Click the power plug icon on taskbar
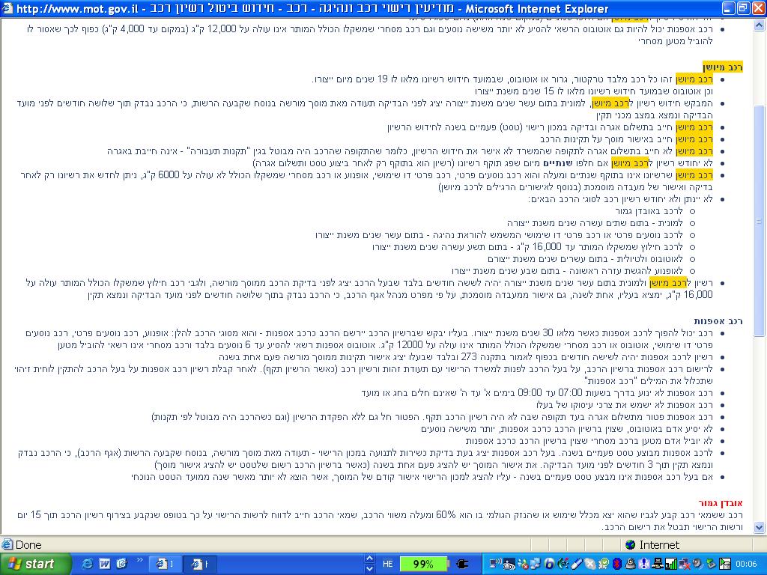Screen dimensions: 767x575 click(463, 564)
